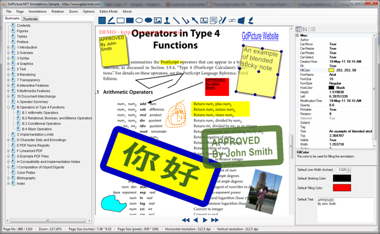The width and height of the screenshot is (380, 234).
Task: Pick the text note page icon
Action: (213, 21)
